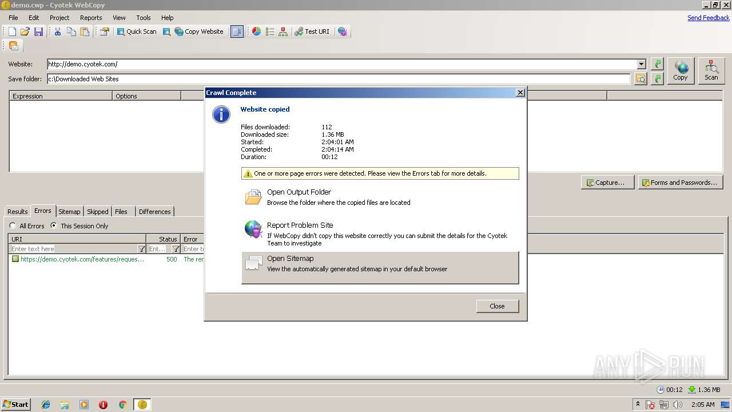Viewport: 732px width, 412px height.
Task: Click the Copy clipboard toolbar icon
Action: click(x=71, y=31)
